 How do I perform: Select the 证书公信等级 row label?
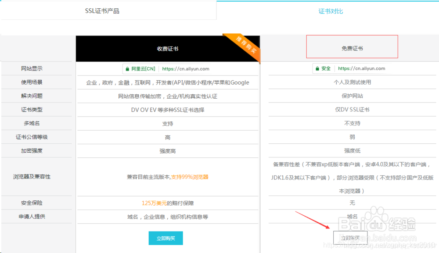click(x=32, y=137)
